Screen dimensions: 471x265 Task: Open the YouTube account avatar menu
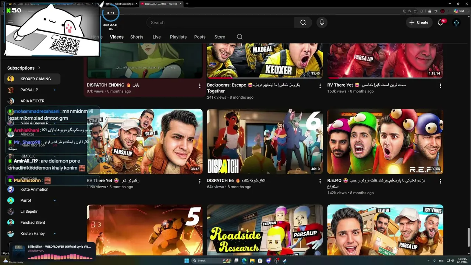tap(456, 22)
